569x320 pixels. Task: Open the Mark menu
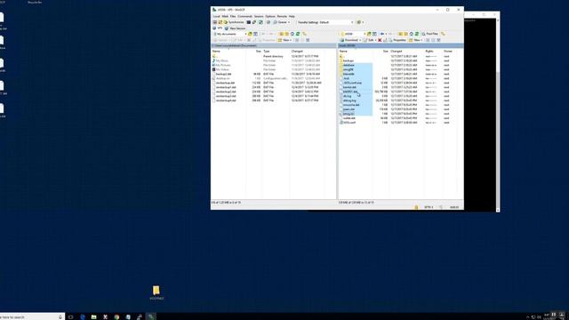tap(225, 16)
